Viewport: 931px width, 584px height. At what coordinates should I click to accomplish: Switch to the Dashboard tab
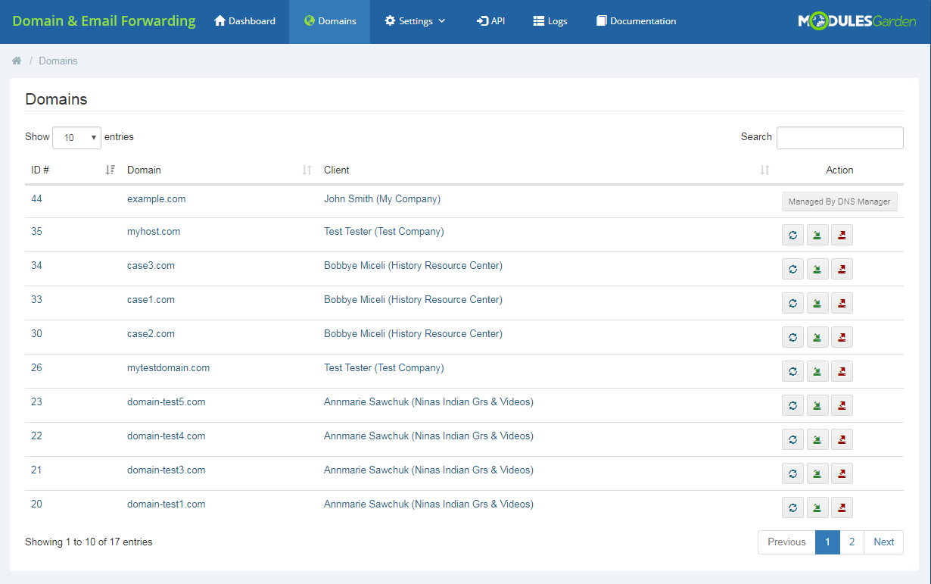click(244, 21)
